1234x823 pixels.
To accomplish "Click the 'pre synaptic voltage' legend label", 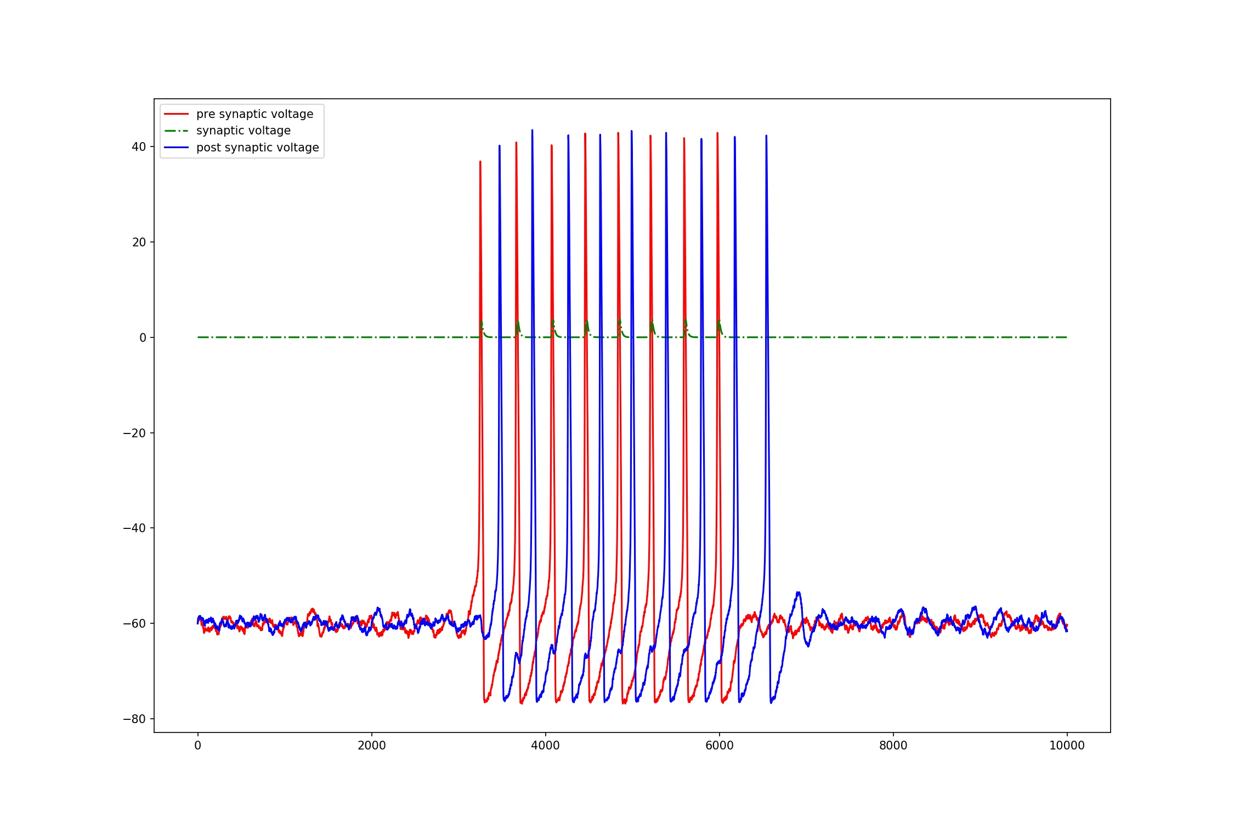I will point(254,114).
